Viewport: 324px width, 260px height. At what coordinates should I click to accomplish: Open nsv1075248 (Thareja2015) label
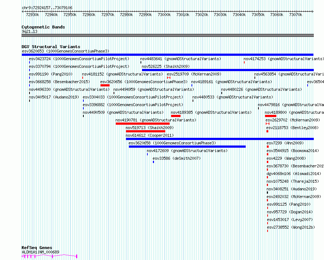(x=293, y=181)
